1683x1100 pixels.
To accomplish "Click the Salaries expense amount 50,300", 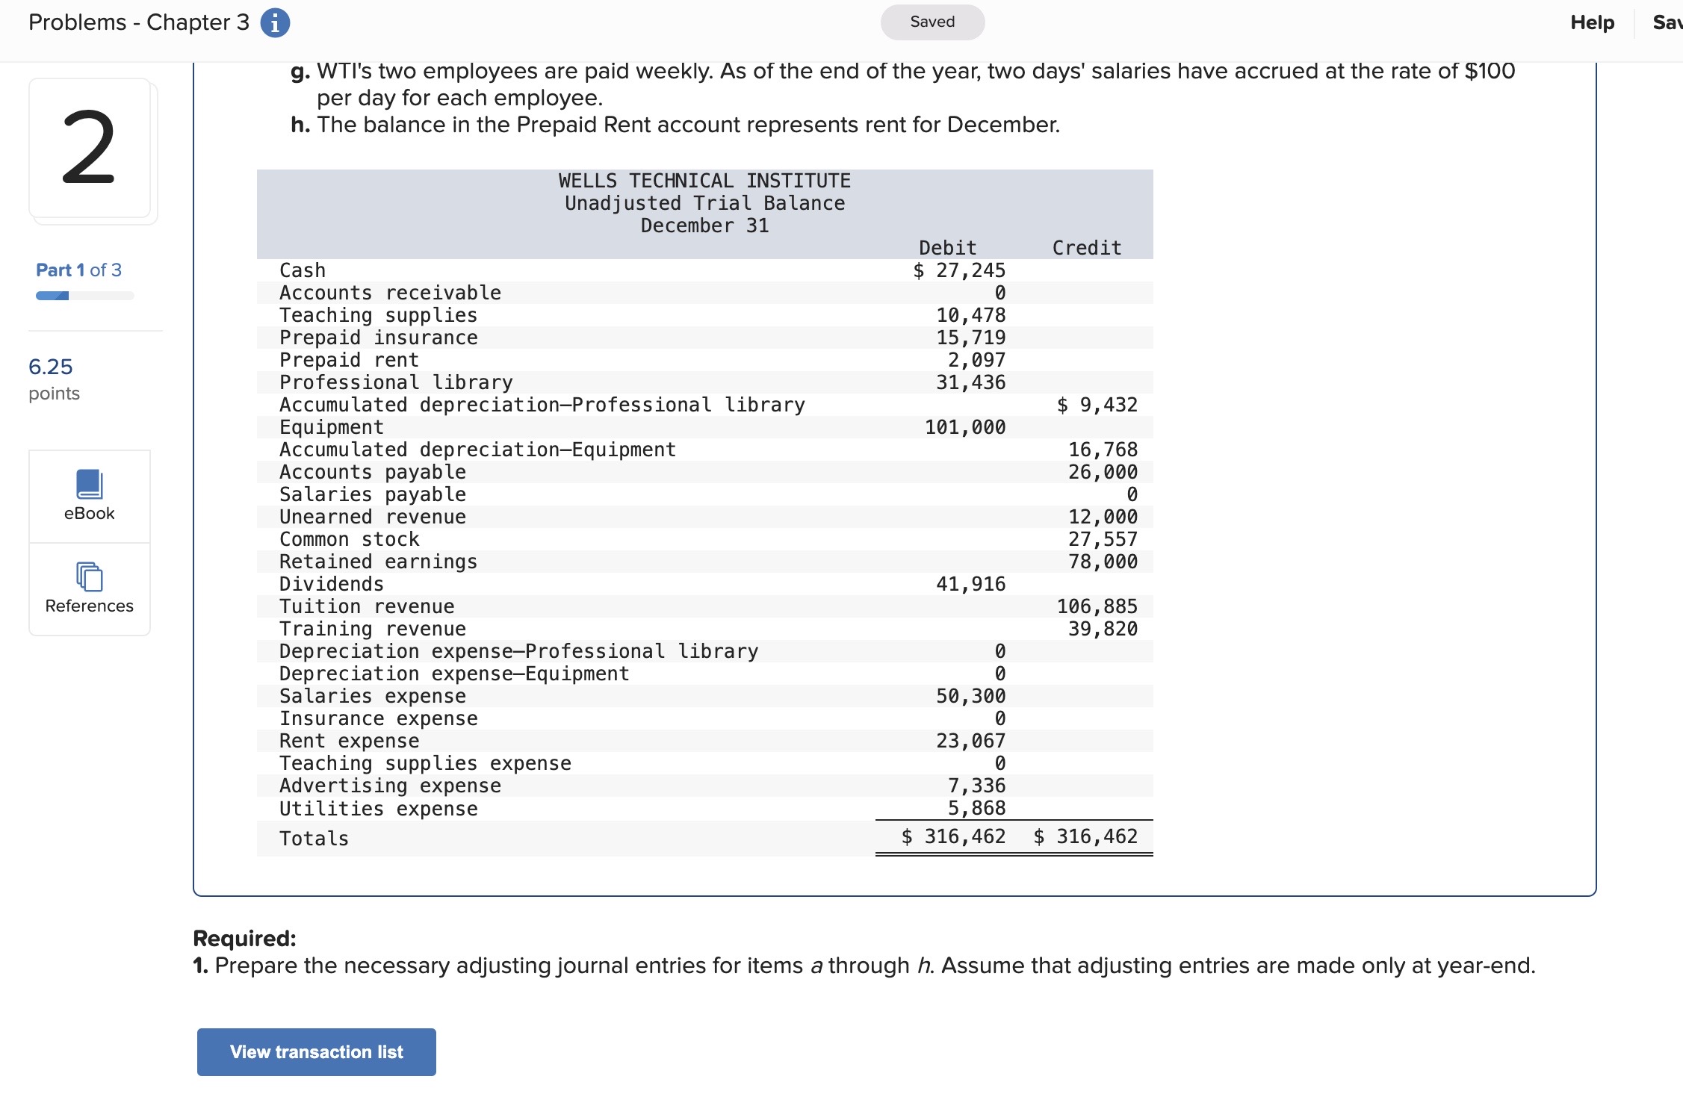I will (x=970, y=696).
